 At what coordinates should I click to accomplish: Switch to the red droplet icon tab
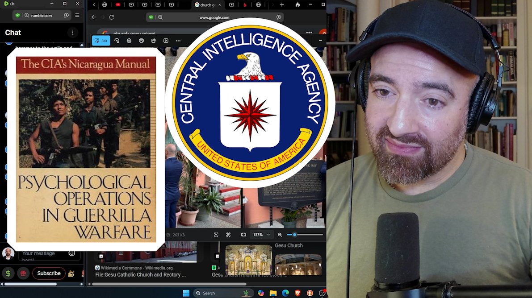pyautogui.click(x=245, y=5)
